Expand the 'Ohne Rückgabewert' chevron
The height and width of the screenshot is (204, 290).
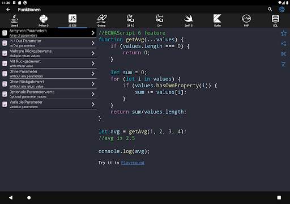coord(93,84)
